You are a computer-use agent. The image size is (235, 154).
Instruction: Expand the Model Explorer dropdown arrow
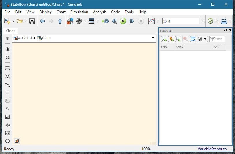(98, 21)
